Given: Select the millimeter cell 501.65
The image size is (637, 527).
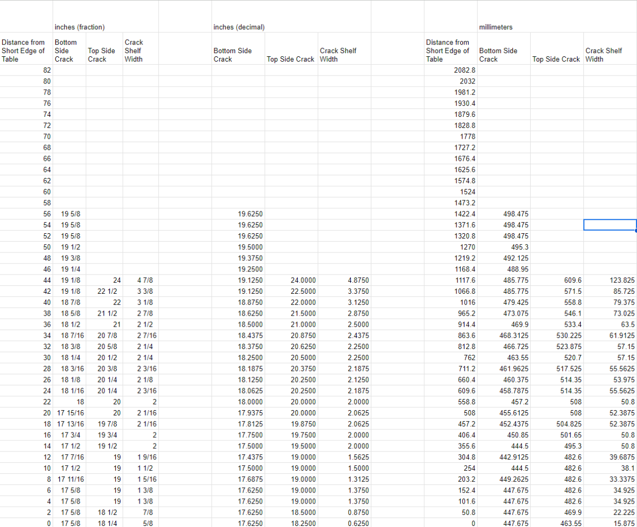Looking at the screenshot, I should (557, 435).
